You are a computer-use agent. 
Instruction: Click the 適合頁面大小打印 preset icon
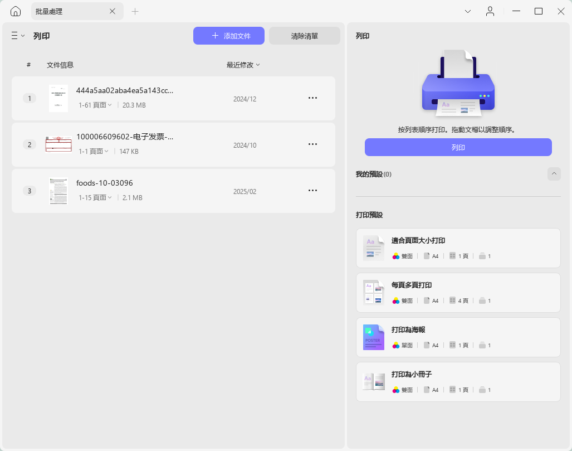[374, 248]
